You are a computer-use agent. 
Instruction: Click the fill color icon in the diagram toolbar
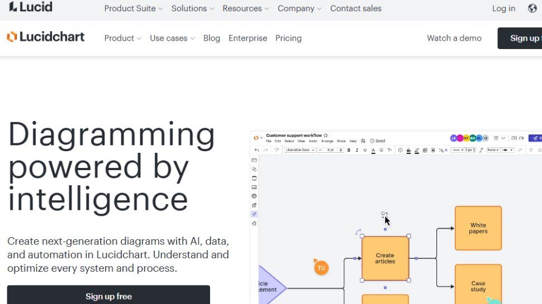(x=408, y=150)
